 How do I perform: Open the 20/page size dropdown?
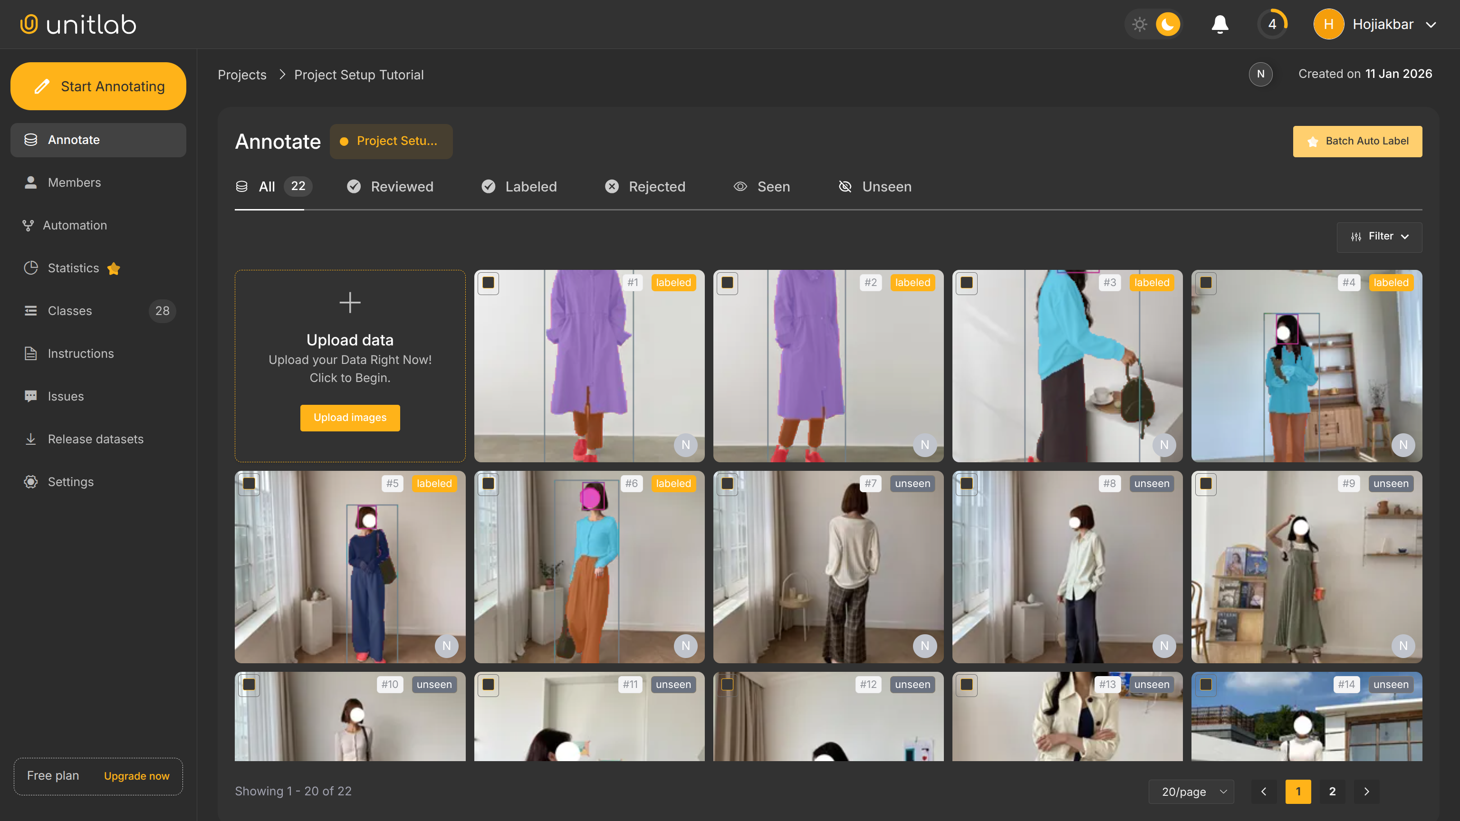click(1191, 792)
